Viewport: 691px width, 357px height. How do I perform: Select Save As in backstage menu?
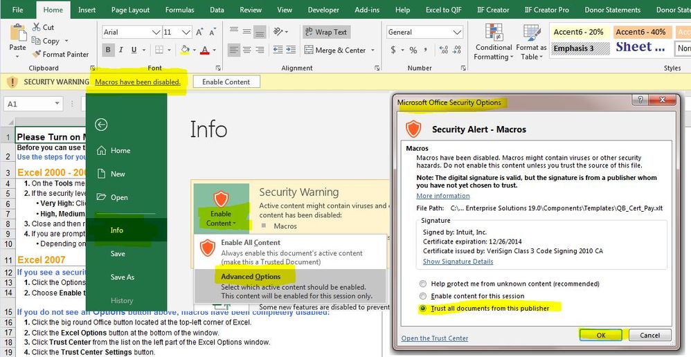pyautogui.click(x=126, y=277)
